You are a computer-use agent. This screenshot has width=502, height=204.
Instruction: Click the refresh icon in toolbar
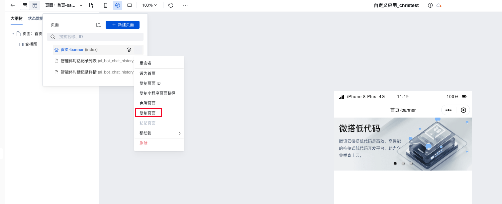[x=171, y=5]
